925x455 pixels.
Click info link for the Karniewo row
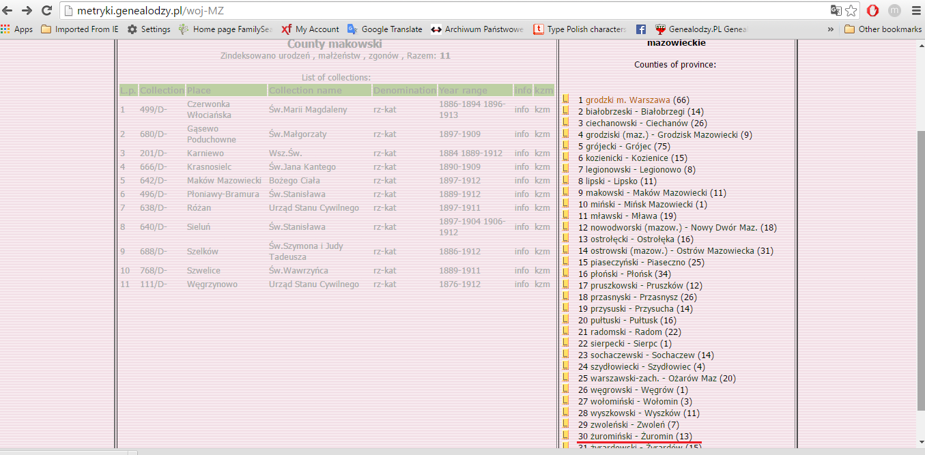pos(522,153)
